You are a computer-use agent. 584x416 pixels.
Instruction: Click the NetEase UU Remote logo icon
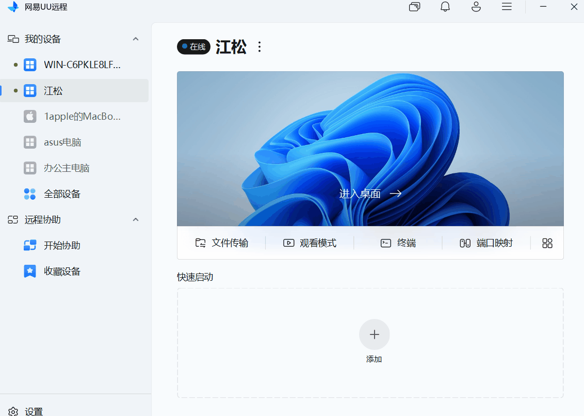[x=13, y=7]
